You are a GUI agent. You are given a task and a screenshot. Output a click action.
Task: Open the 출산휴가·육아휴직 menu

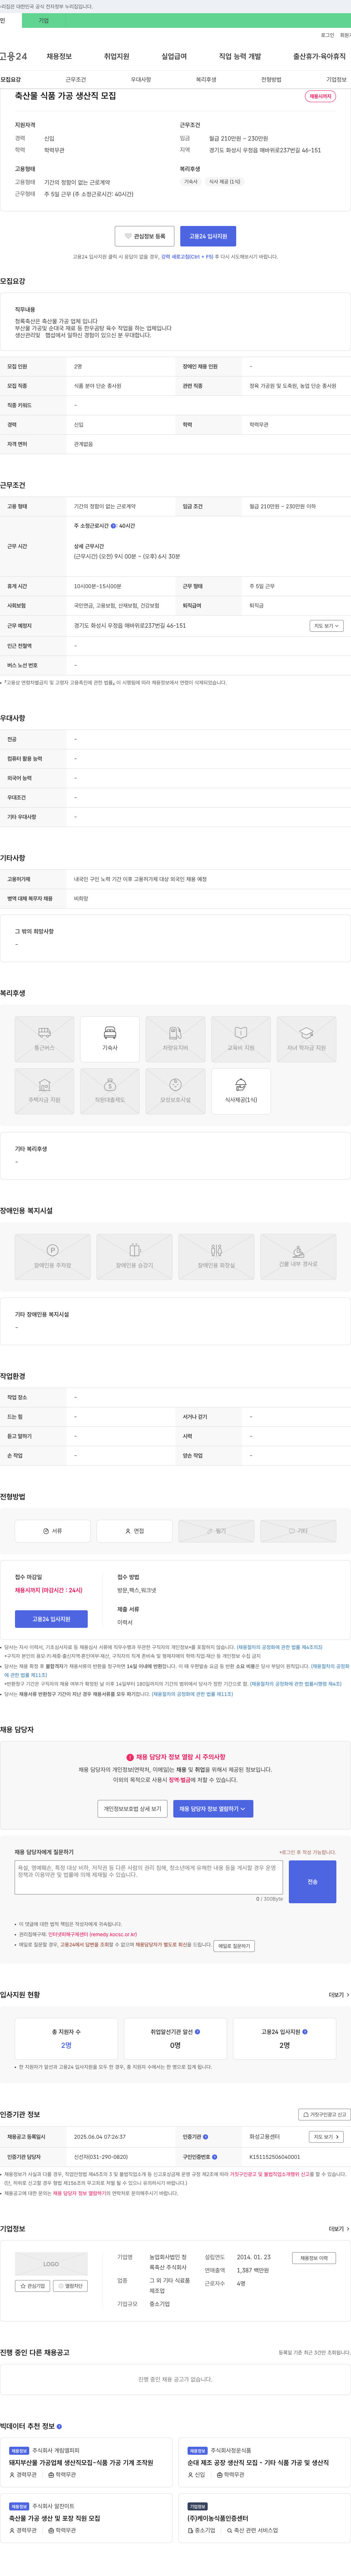[319, 57]
